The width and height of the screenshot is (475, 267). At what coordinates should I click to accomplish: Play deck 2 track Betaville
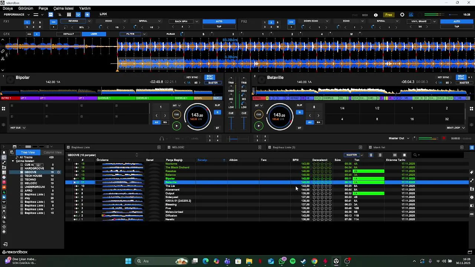[259, 126]
